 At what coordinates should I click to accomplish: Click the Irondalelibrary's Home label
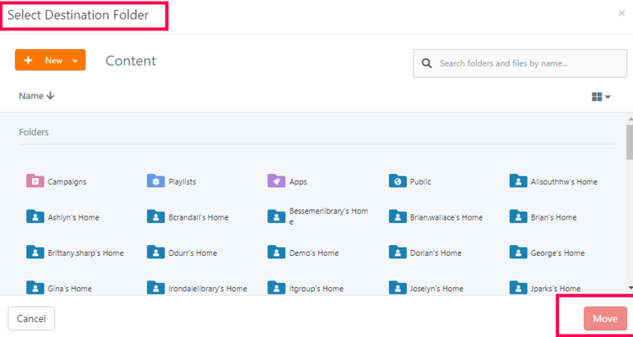208,289
